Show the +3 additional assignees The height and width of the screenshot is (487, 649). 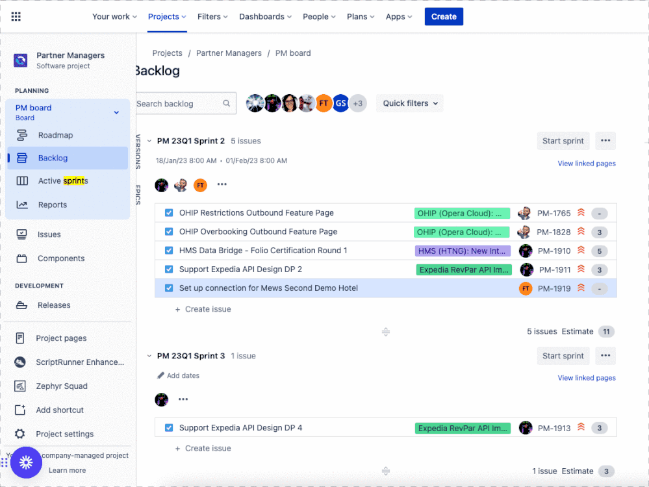click(358, 103)
